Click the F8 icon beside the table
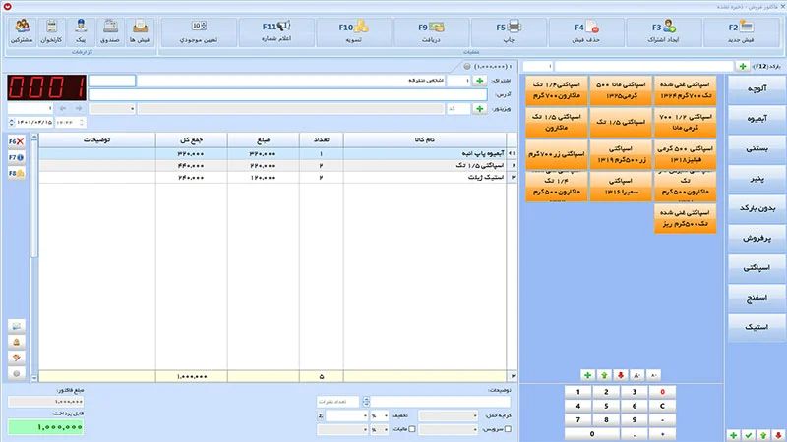 point(16,173)
